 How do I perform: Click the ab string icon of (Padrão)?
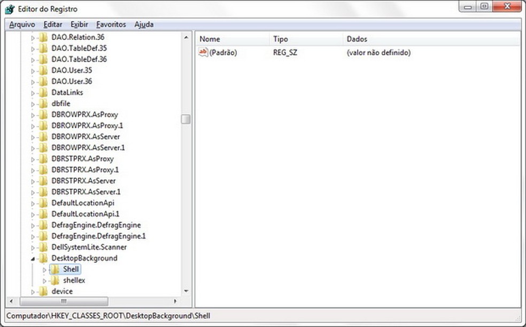[x=203, y=52]
